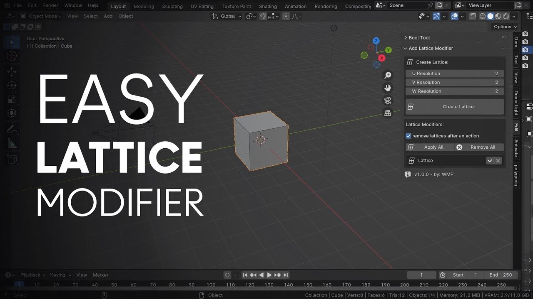
Task: Click the Apply All button
Action: 429,147
